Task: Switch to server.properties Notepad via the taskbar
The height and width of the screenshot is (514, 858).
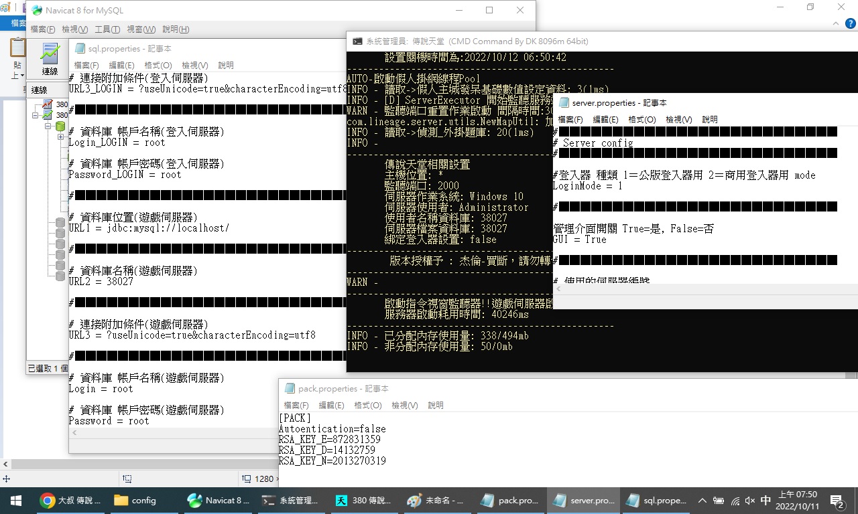Action: (x=583, y=500)
